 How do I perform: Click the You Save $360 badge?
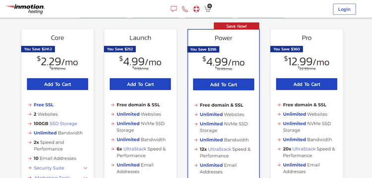pyautogui.click(x=287, y=49)
